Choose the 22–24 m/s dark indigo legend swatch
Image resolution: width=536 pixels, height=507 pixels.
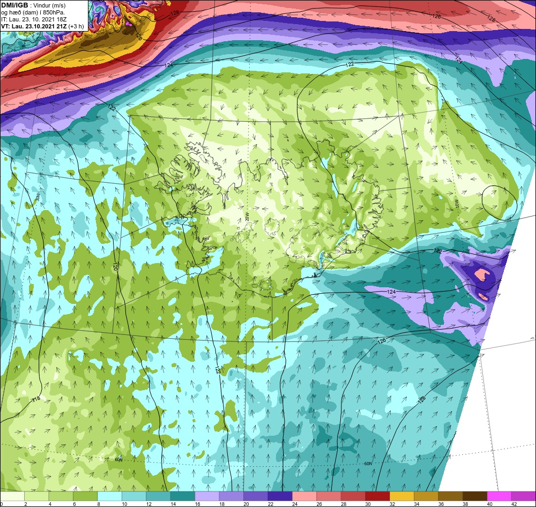pos(280,496)
